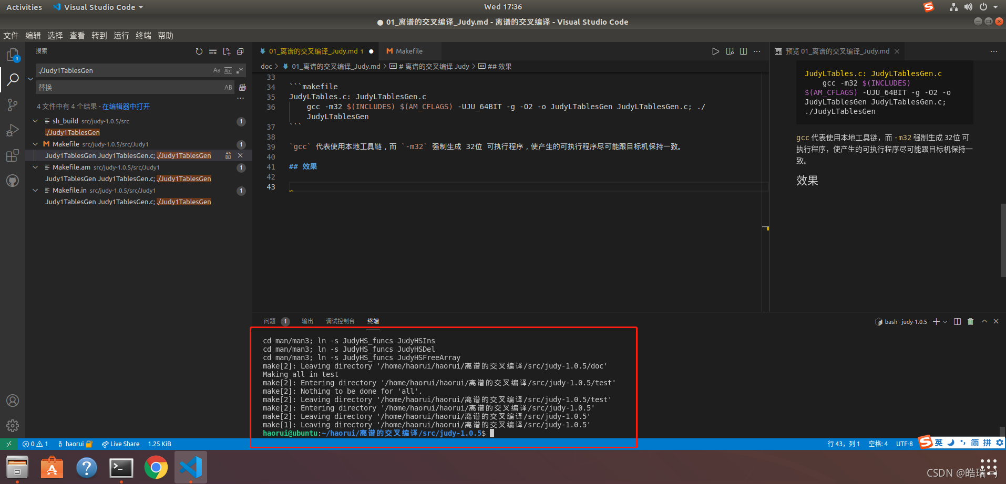This screenshot has height=484, width=1006.
Task: Close the markdown preview tab
Action: (x=897, y=51)
